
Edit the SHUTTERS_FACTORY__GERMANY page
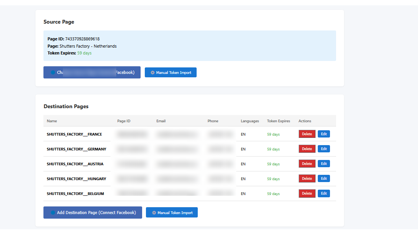[x=324, y=149]
